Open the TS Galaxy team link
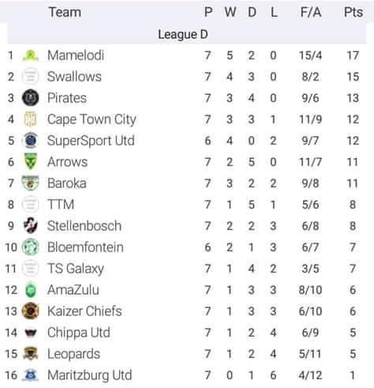Viewport: 374px width, 388px height. pyautogui.click(x=76, y=269)
